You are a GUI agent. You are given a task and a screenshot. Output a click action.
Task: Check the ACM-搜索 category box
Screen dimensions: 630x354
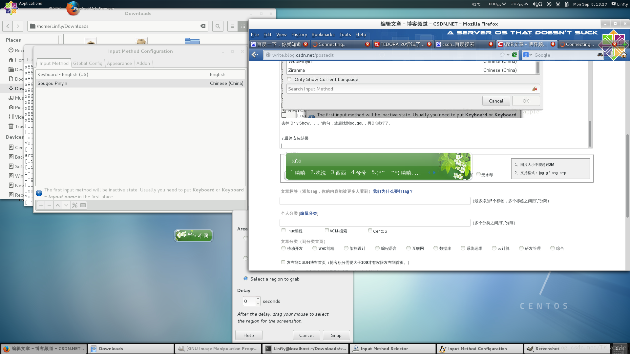tap(327, 230)
